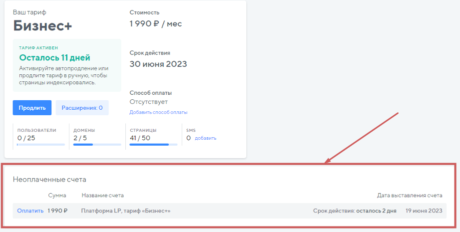The width and height of the screenshot is (460, 232).
Task: Click the добавить link next to SMS
Action: tap(205, 138)
